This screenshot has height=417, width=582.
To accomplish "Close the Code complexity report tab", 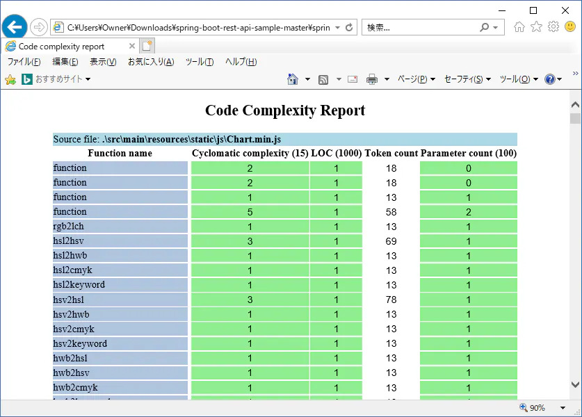I will pos(131,46).
